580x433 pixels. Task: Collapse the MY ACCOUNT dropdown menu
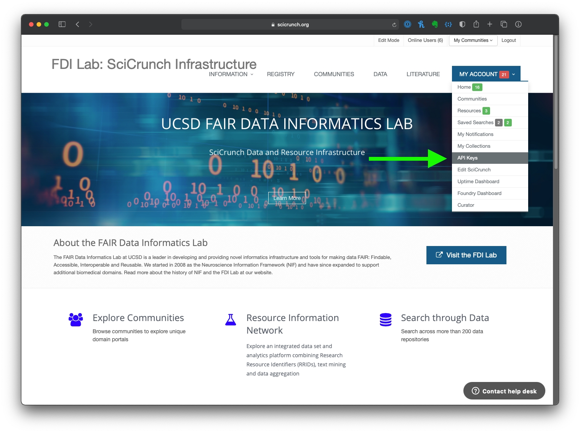click(x=486, y=74)
